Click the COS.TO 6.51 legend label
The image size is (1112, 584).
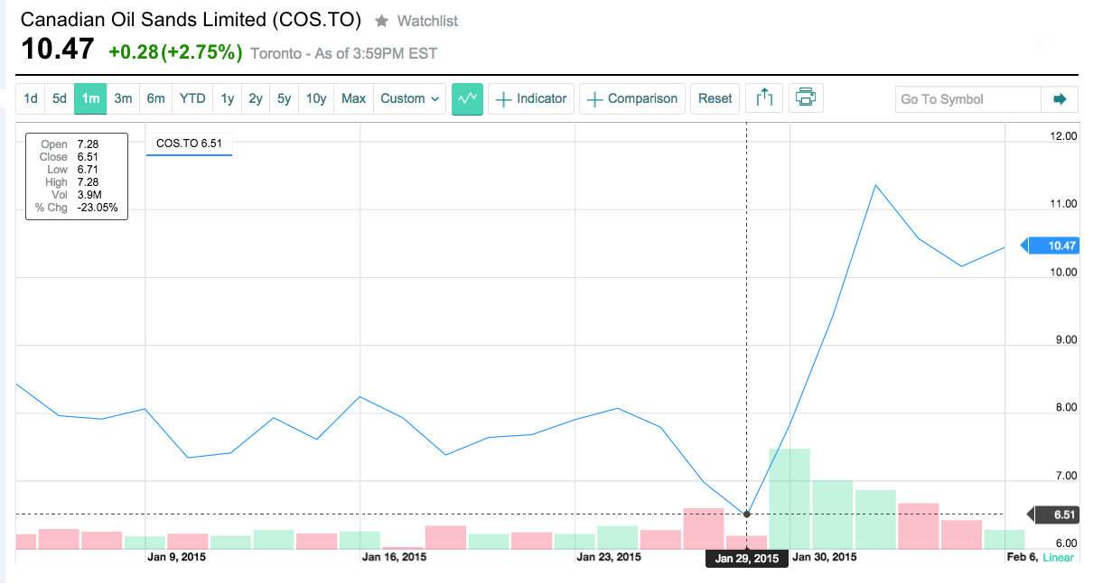coord(189,143)
